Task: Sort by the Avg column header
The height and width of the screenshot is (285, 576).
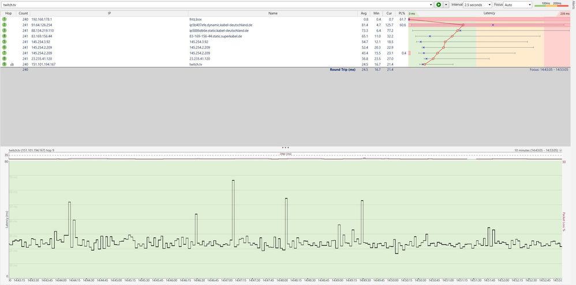Action: tap(364, 13)
